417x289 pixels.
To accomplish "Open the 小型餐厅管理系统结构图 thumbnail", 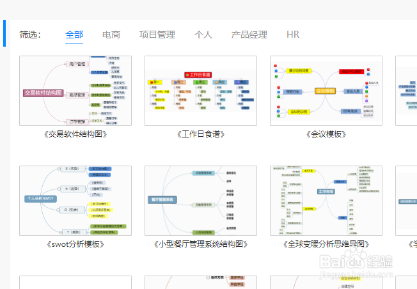I will pyautogui.click(x=201, y=201).
